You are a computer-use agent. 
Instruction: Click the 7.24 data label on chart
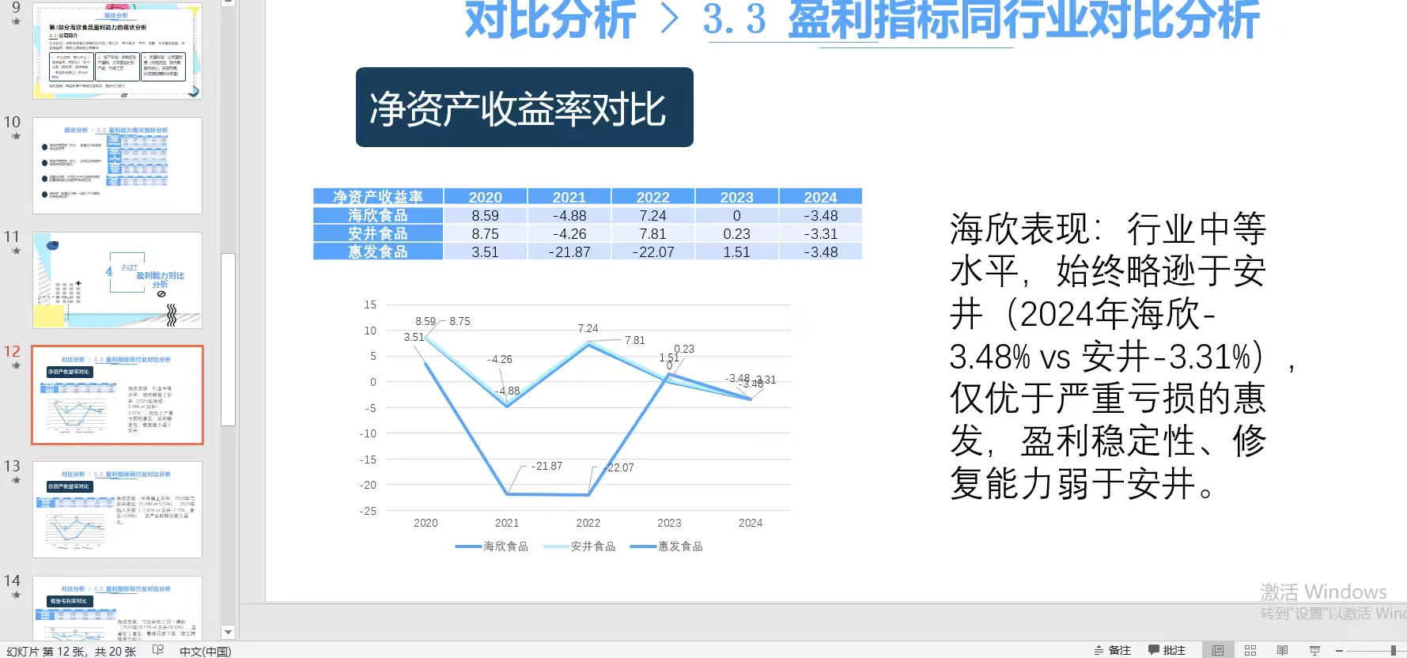(588, 328)
